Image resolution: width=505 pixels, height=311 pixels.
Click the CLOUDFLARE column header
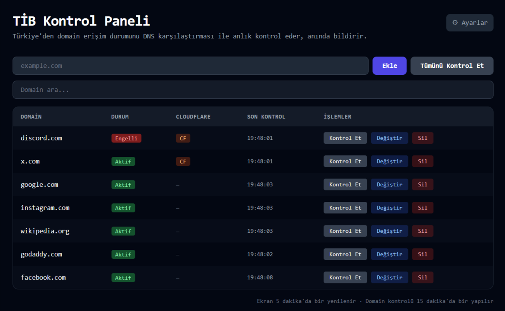tap(193, 117)
